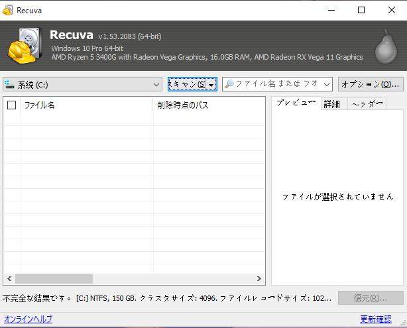Screen dimensions: 407x328
Task: Click the magnifier icon in the filename filter
Action: [229, 84]
